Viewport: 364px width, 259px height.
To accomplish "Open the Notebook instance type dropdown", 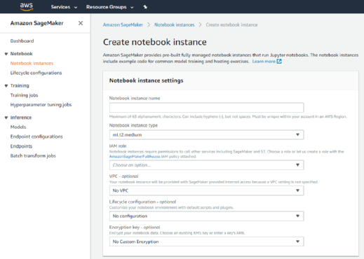I will [x=206, y=135].
